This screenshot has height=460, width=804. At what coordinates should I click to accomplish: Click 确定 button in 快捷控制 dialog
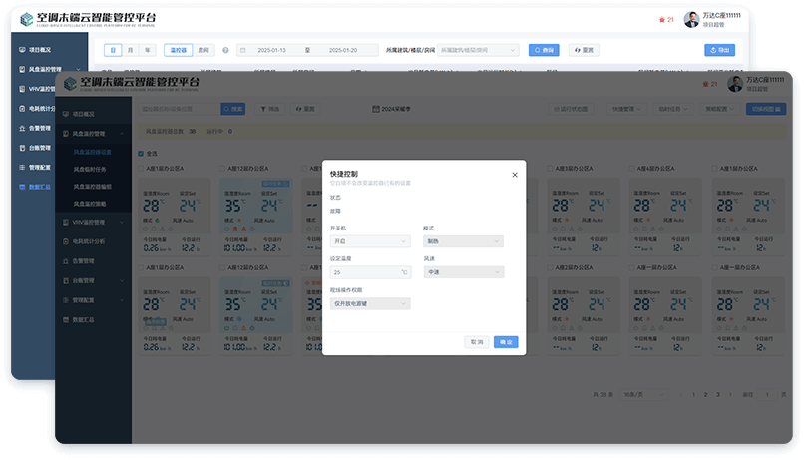click(x=506, y=342)
